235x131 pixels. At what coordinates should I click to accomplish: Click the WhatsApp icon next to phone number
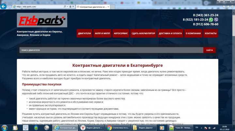[x=211, y=20]
